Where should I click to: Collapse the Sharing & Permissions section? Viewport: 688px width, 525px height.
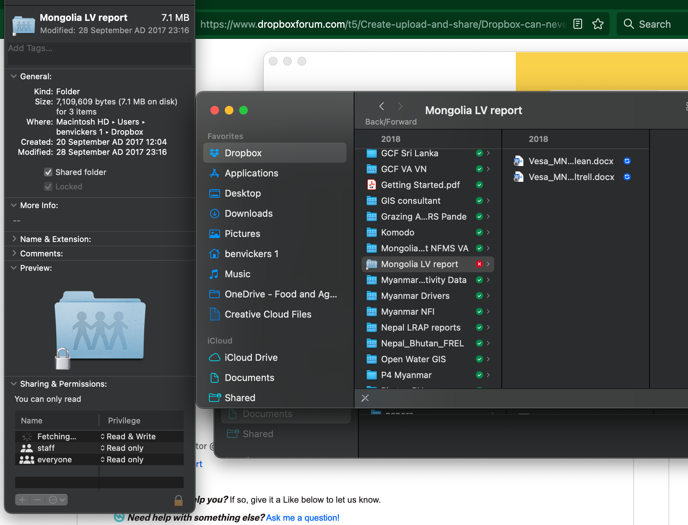[14, 384]
